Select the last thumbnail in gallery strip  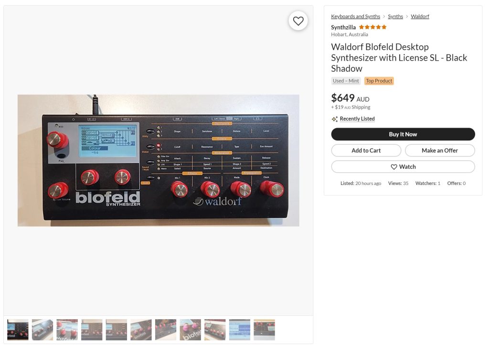coord(264,329)
